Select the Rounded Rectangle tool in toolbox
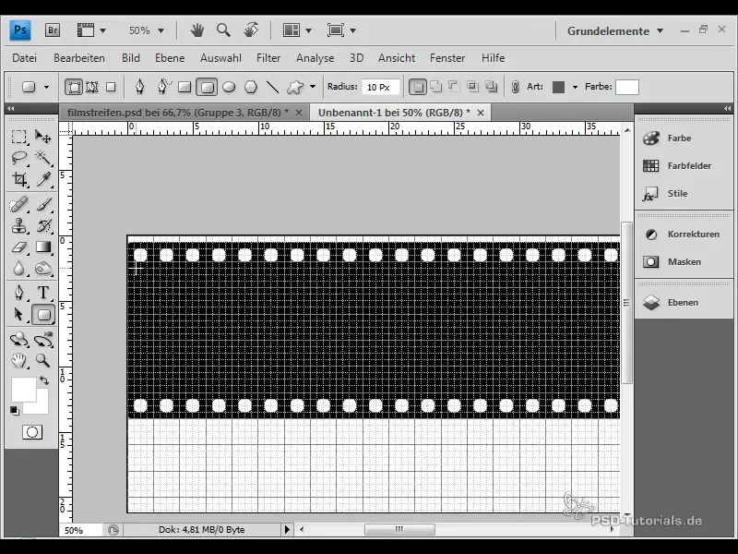The image size is (738, 554). [x=43, y=314]
